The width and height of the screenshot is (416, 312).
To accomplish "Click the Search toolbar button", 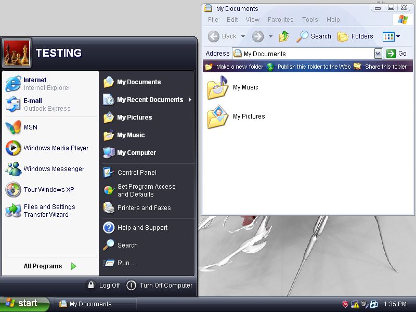I will click(x=314, y=36).
